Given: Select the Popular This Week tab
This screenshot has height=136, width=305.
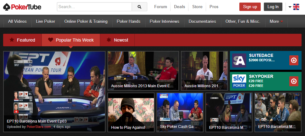Looking at the screenshot, I should (x=71, y=40).
